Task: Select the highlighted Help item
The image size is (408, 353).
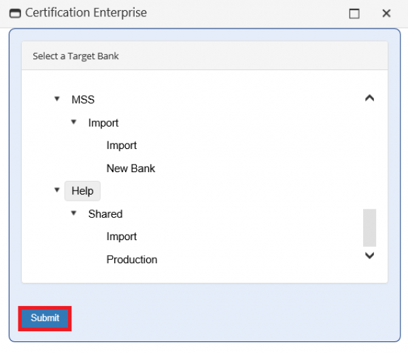Action: (x=82, y=191)
